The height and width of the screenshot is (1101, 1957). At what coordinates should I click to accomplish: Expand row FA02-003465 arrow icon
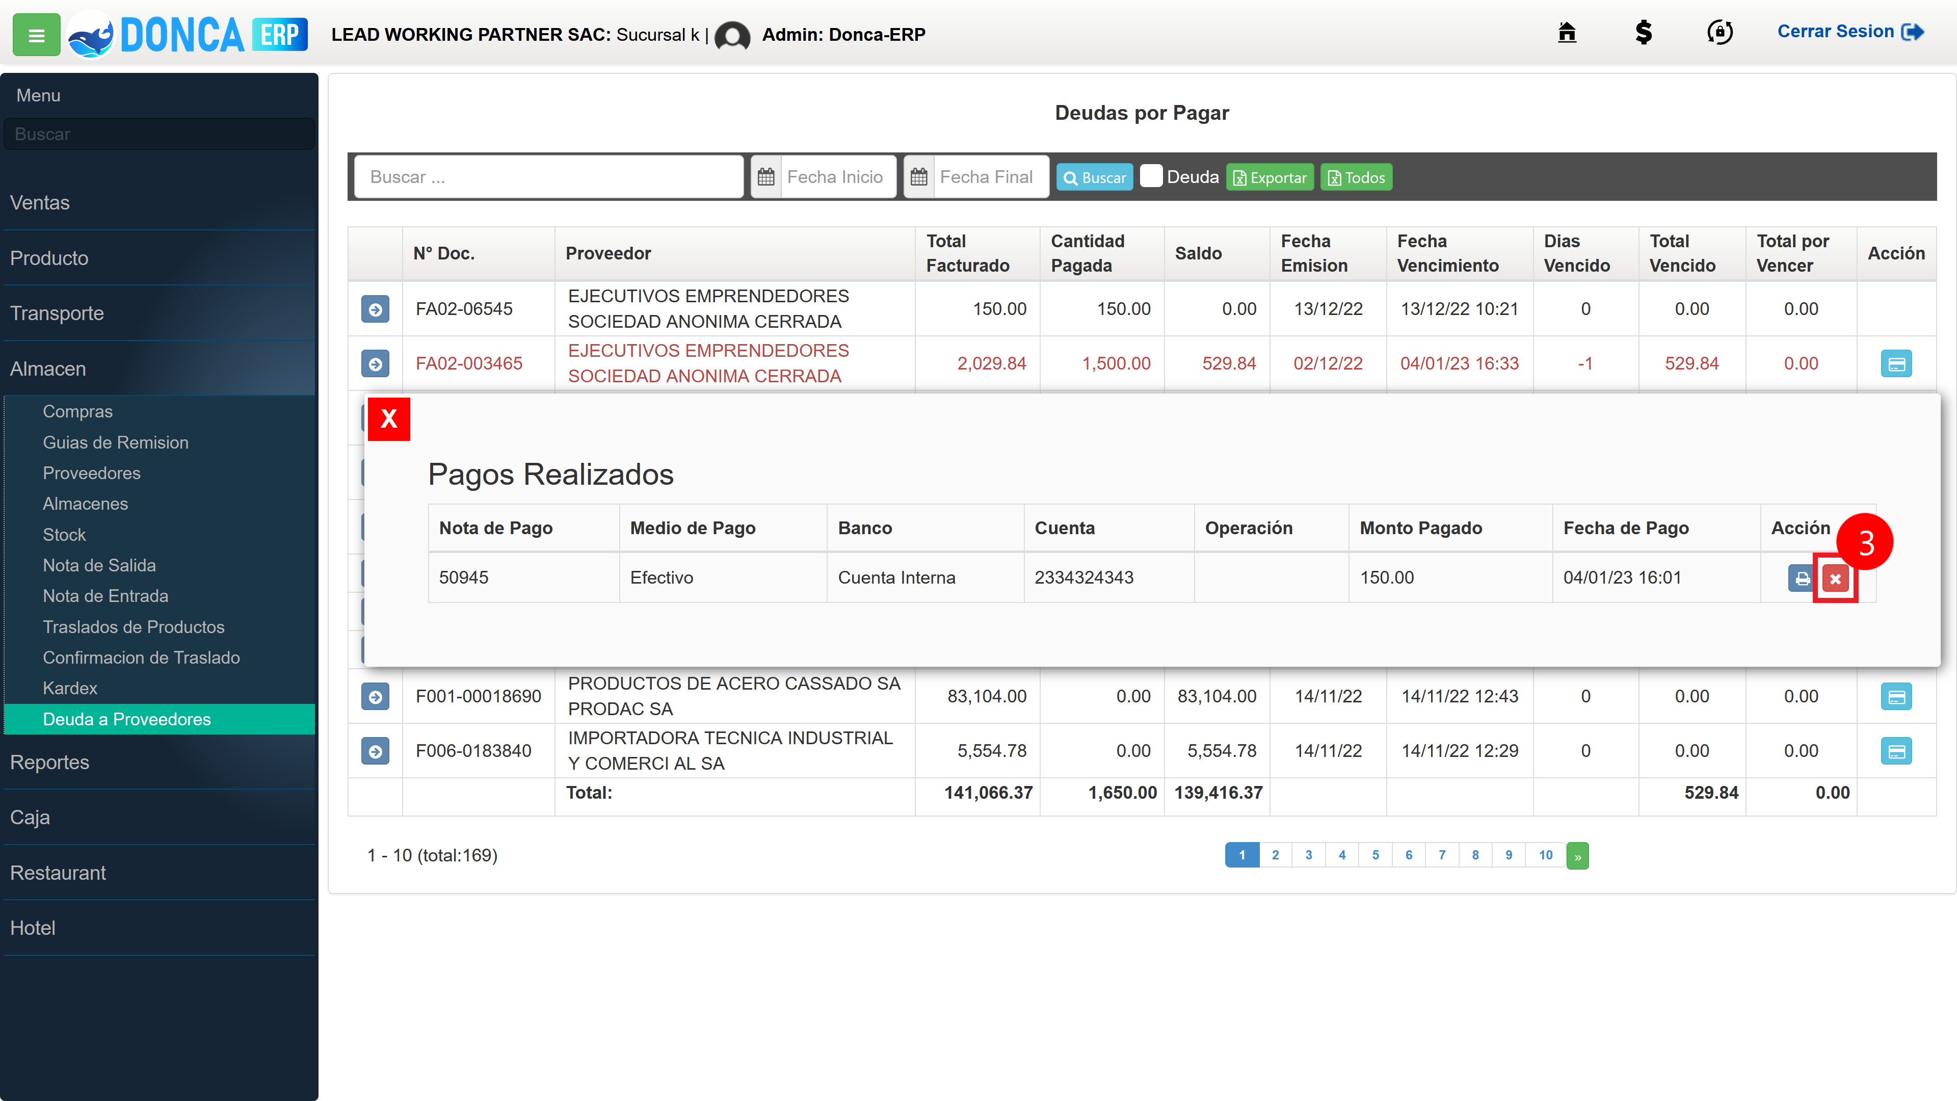(375, 364)
